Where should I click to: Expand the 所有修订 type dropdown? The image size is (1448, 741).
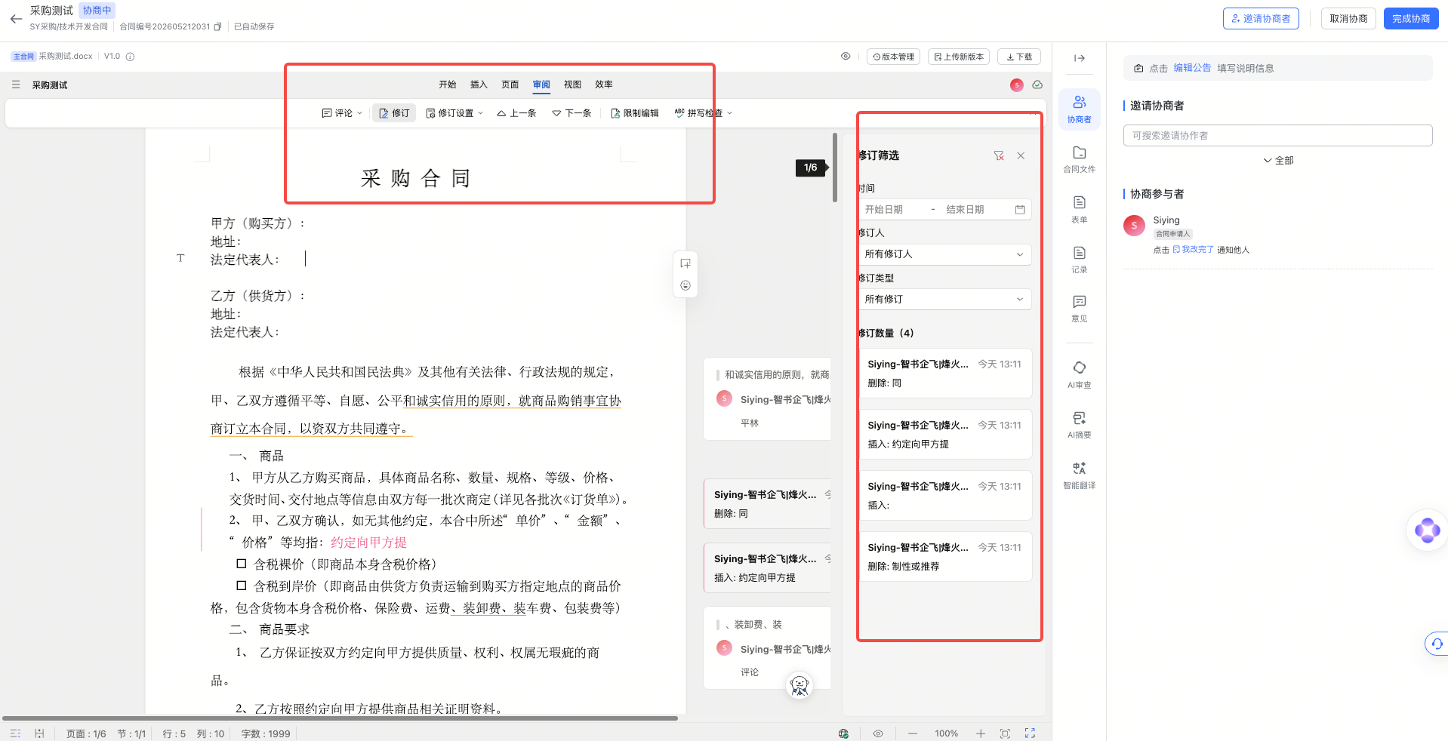click(944, 300)
